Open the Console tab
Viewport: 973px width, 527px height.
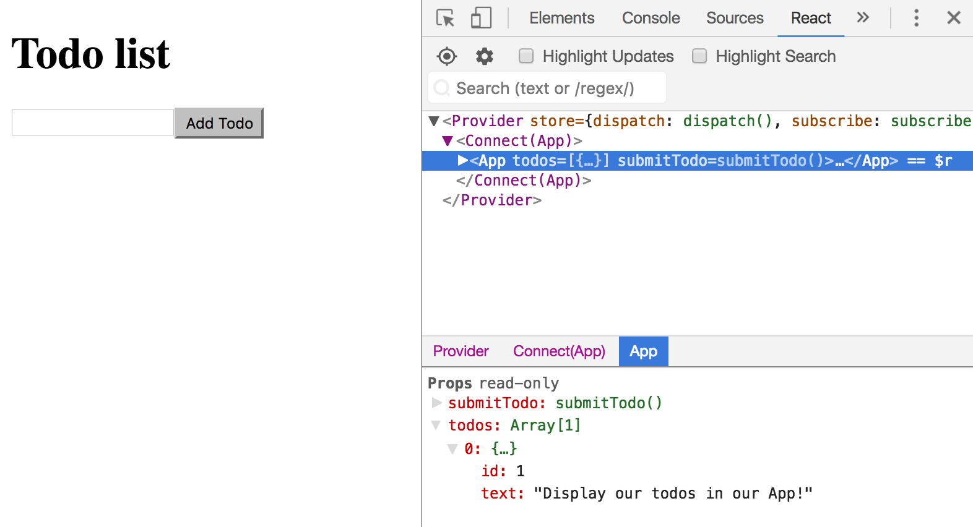(x=651, y=18)
